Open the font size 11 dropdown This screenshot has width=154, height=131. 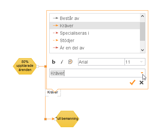135,62
